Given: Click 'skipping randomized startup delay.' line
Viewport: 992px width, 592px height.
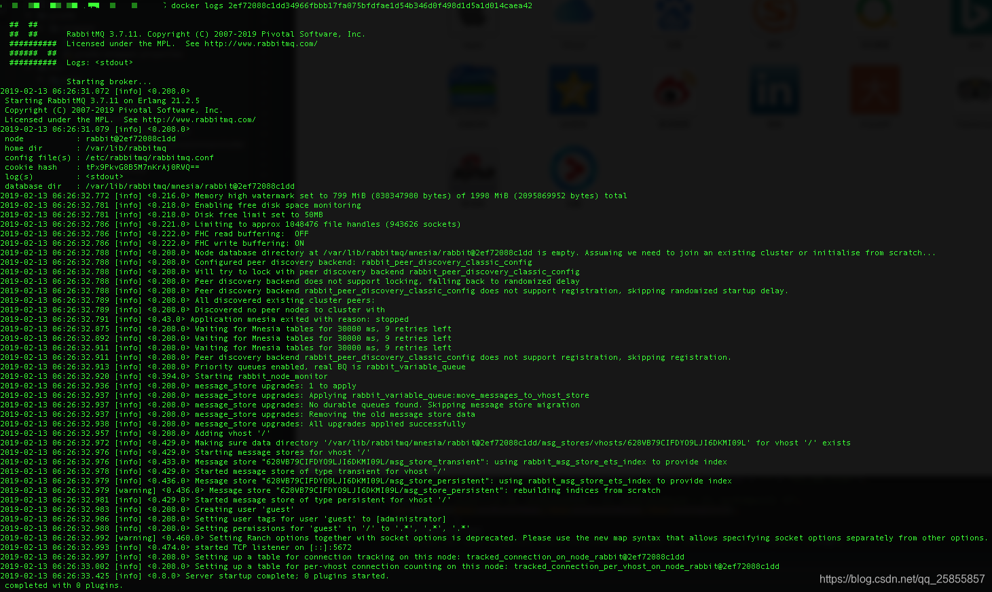Looking at the screenshot, I should 394,291.
